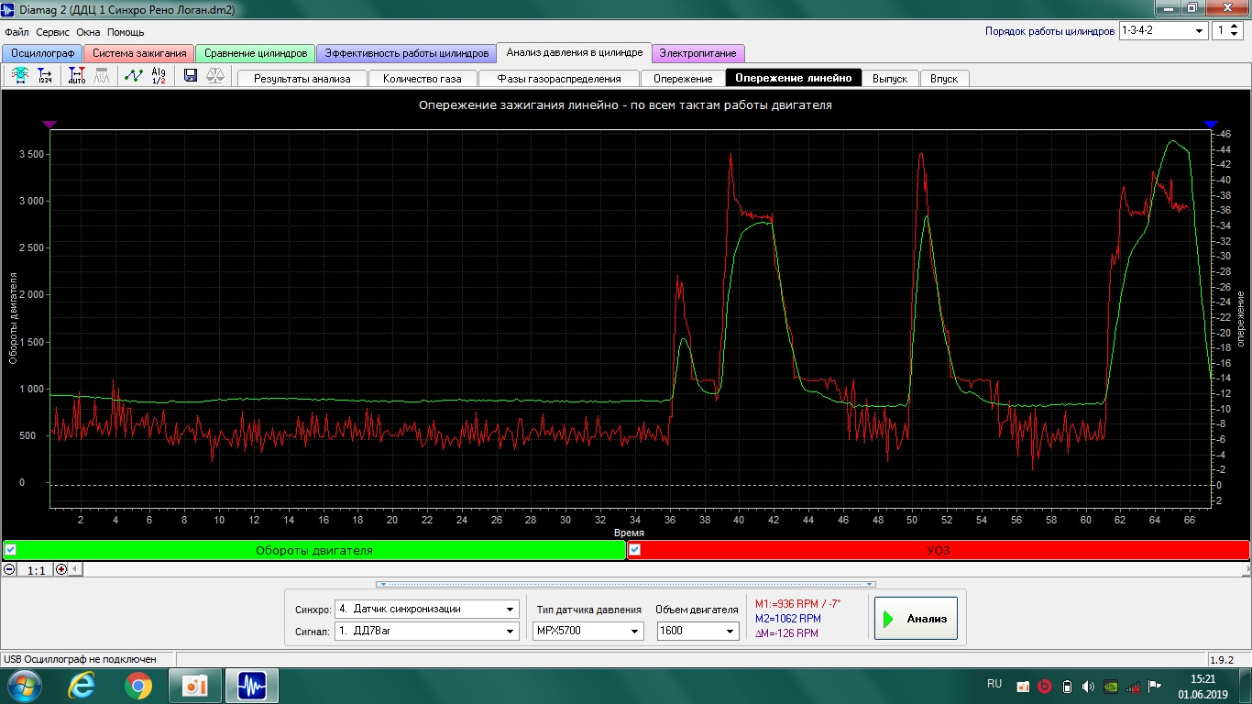This screenshot has height=704, width=1252.
Task: Click the volume speaker tray icon
Action: (1088, 686)
